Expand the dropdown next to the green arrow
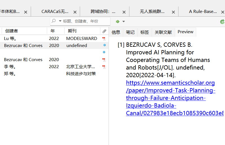The height and width of the screenshot is (145, 225). point(123,21)
